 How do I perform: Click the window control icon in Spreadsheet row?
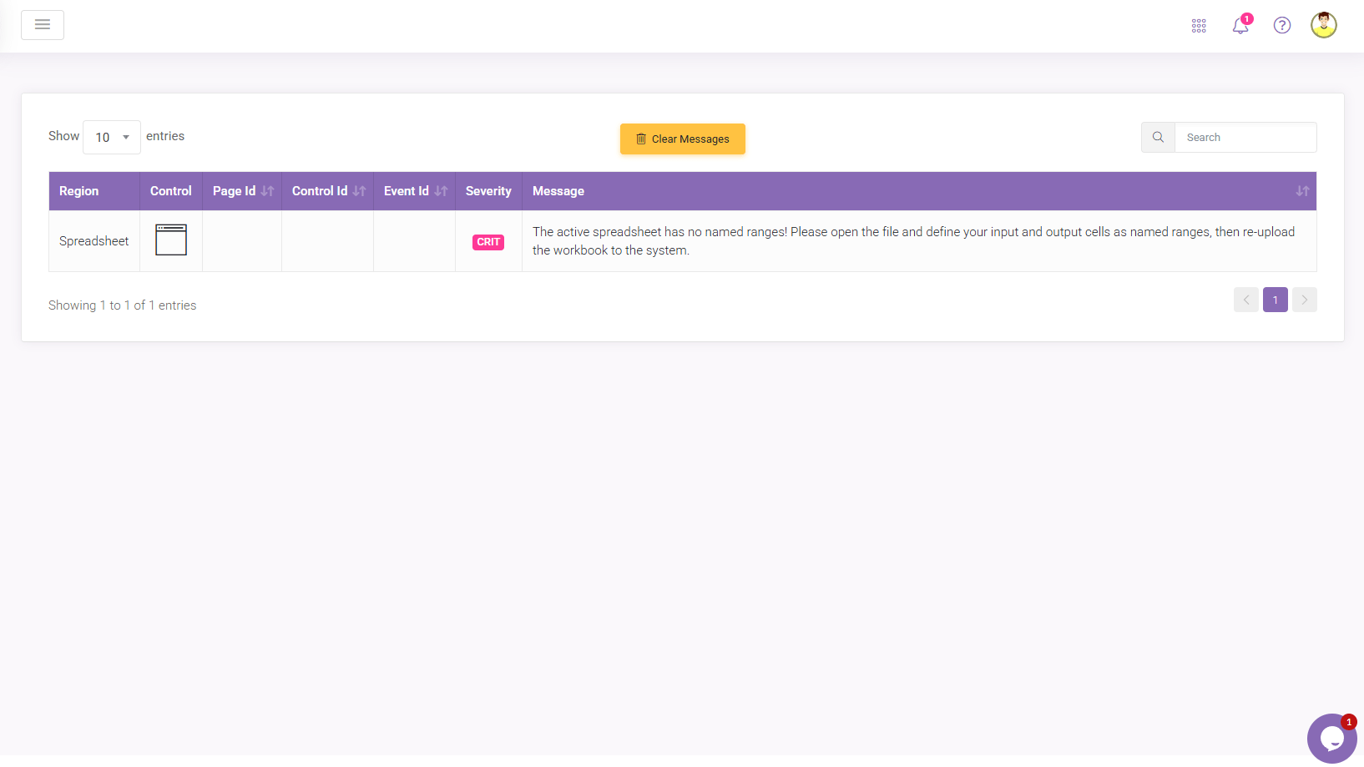coord(171,240)
